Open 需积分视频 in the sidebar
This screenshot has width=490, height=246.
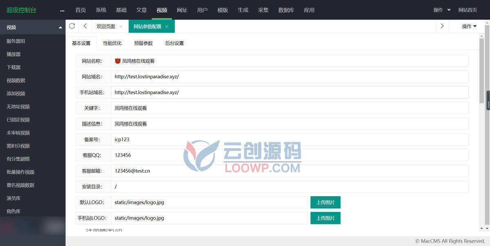coord(18,146)
